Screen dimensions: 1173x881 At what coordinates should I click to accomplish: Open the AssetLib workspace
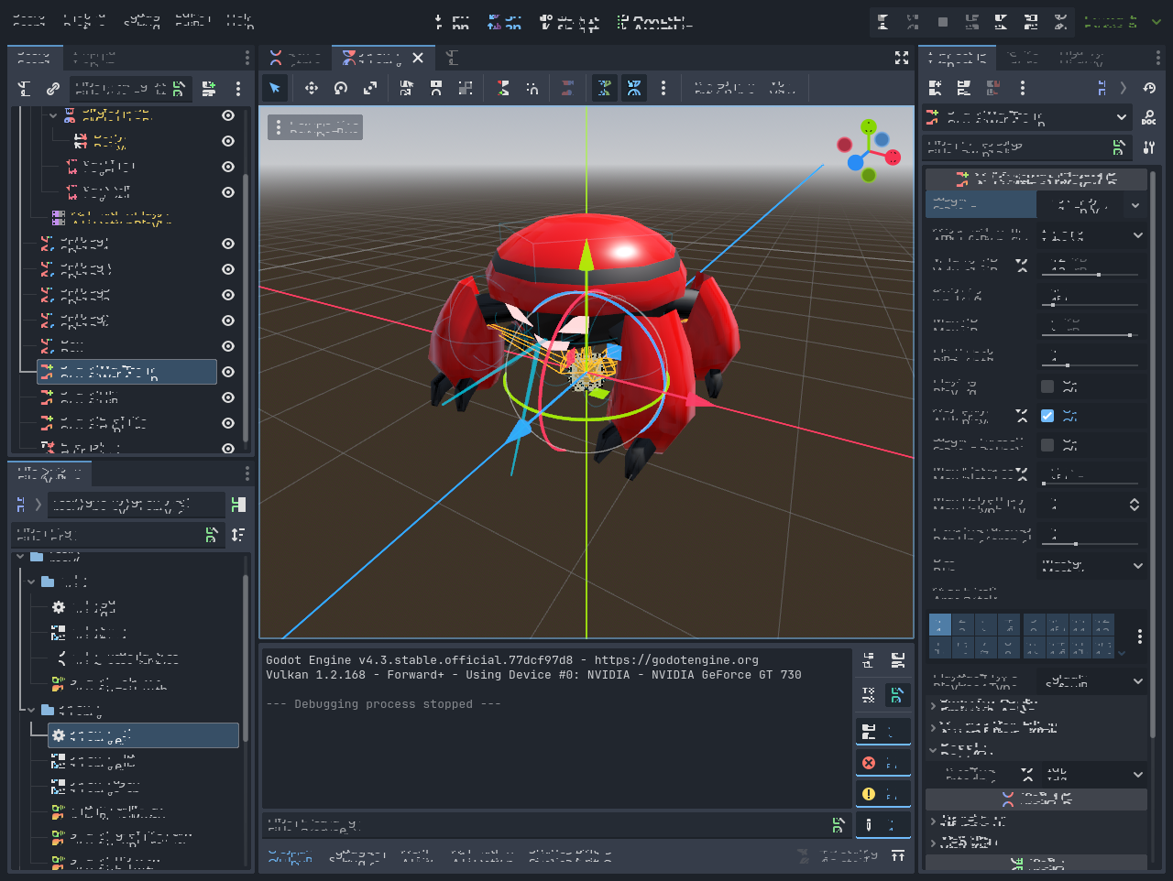654,22
